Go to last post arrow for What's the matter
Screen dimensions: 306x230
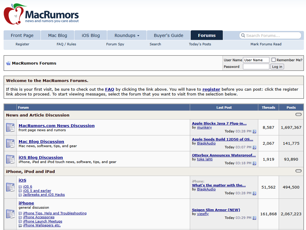[x=254, y=193]
